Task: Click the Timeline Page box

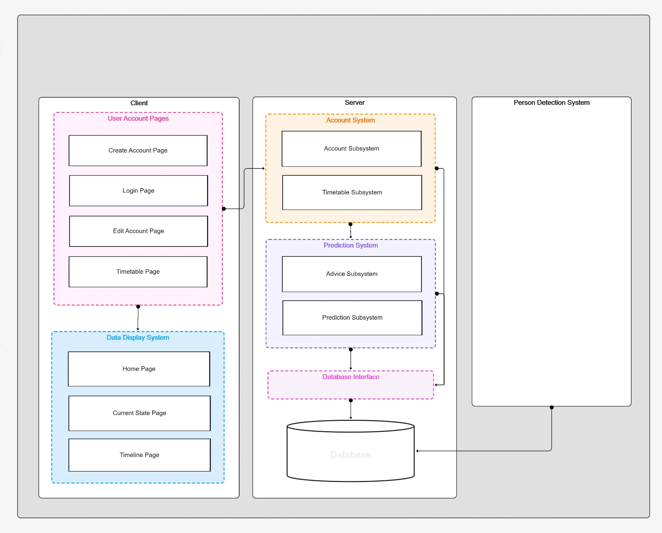Action: (139, 455)
